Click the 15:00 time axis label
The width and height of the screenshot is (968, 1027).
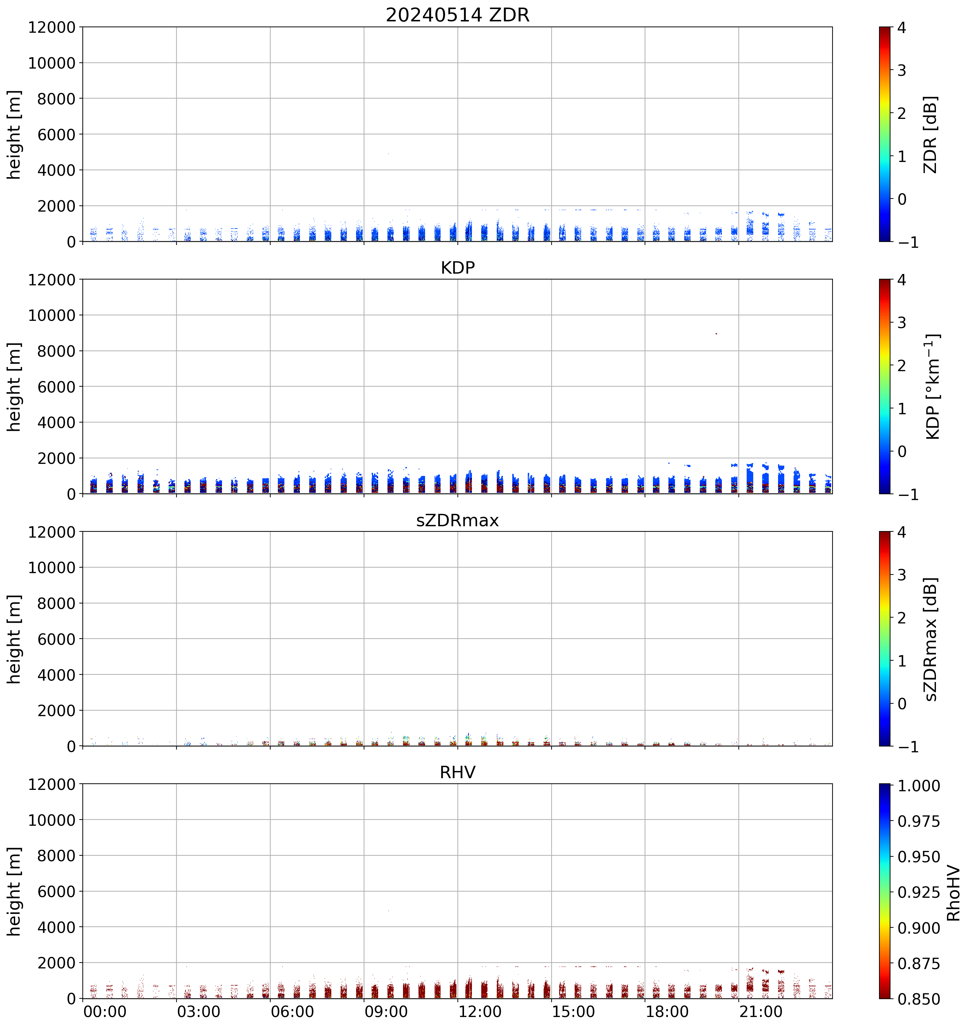[x=573, y=1011]
